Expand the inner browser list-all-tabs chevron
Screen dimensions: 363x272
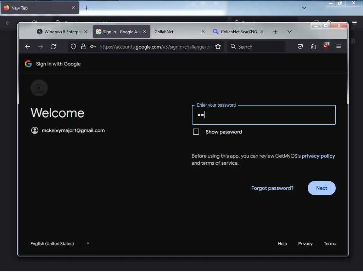(290, 32)
